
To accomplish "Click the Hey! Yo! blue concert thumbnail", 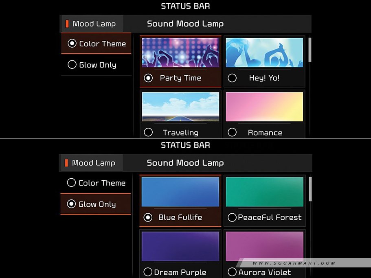I will click(264, 53).
